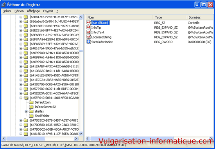Image resolution: width=215 pixels, height=149 pixels.
Task: Sort values by the Type column
Action: [169, 18]
